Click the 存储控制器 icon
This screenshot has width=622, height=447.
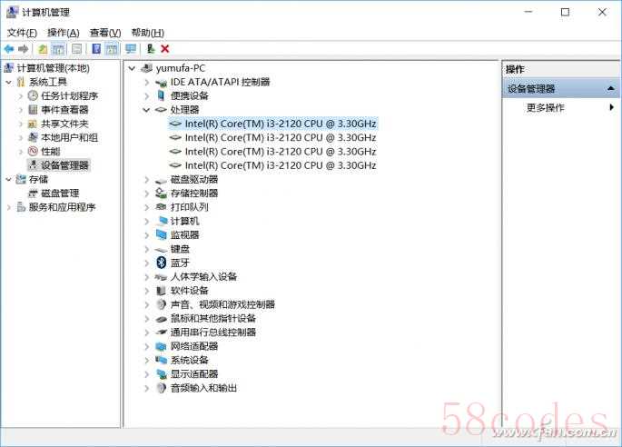pos(161,193)
